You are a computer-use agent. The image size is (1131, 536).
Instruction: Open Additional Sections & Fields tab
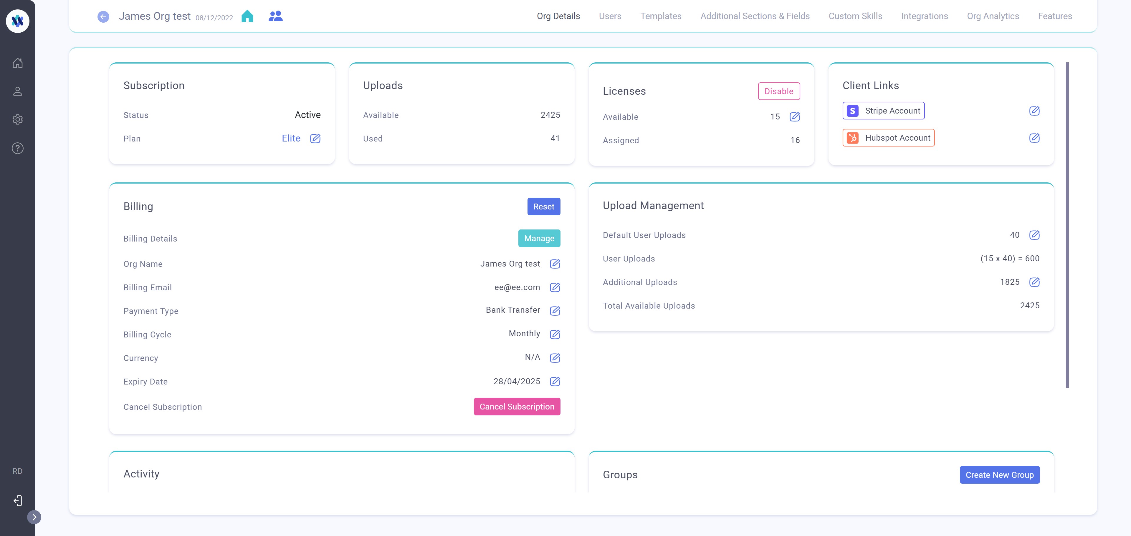click(x=755, y=16)
